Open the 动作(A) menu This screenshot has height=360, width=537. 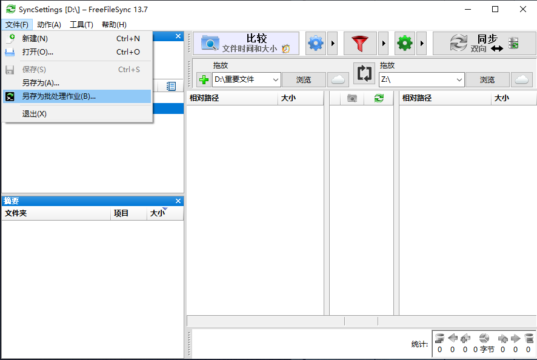click(49, 25)
